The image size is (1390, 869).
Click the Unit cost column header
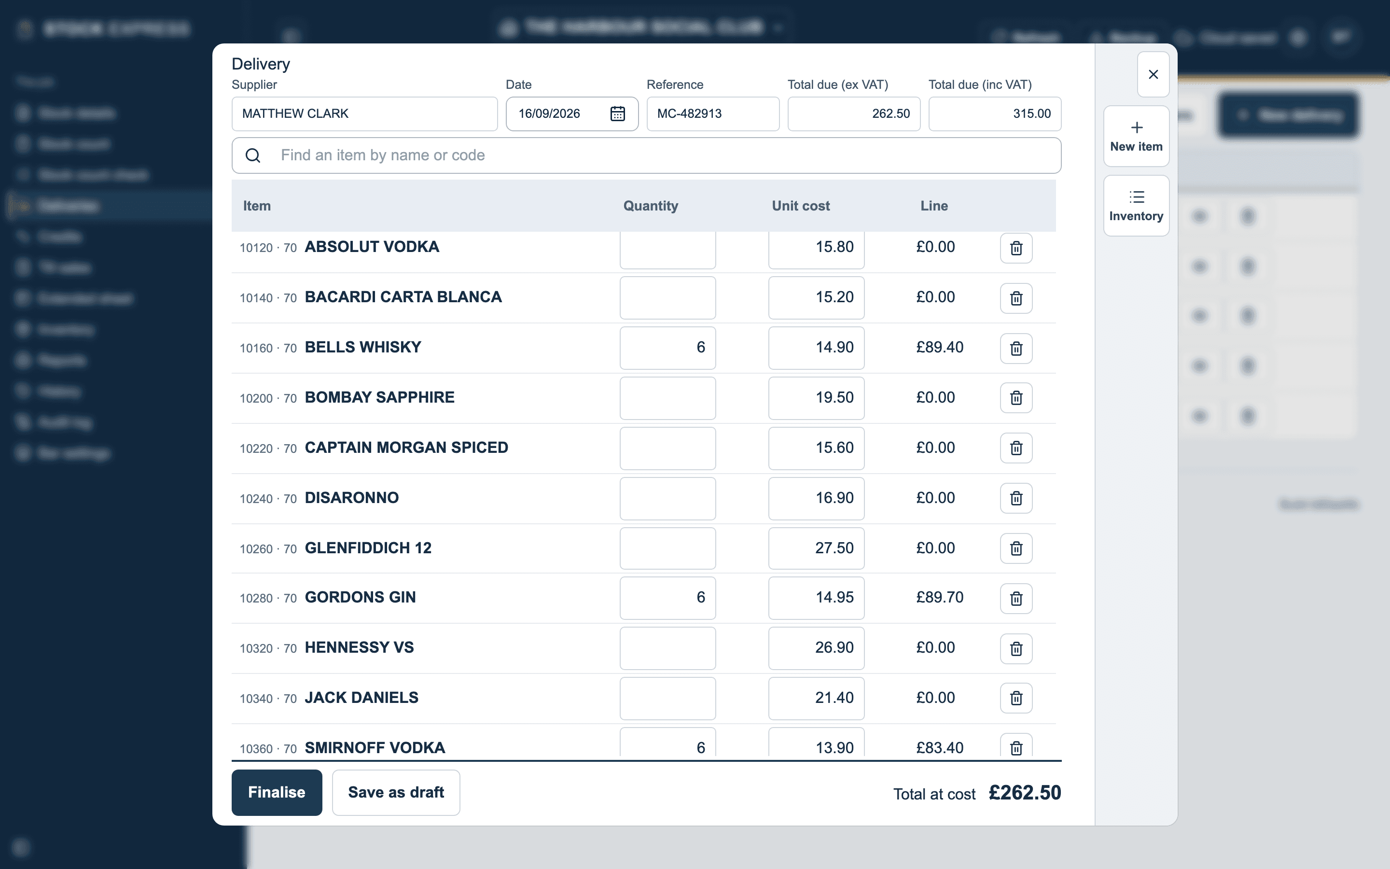[x=801, y=206]
